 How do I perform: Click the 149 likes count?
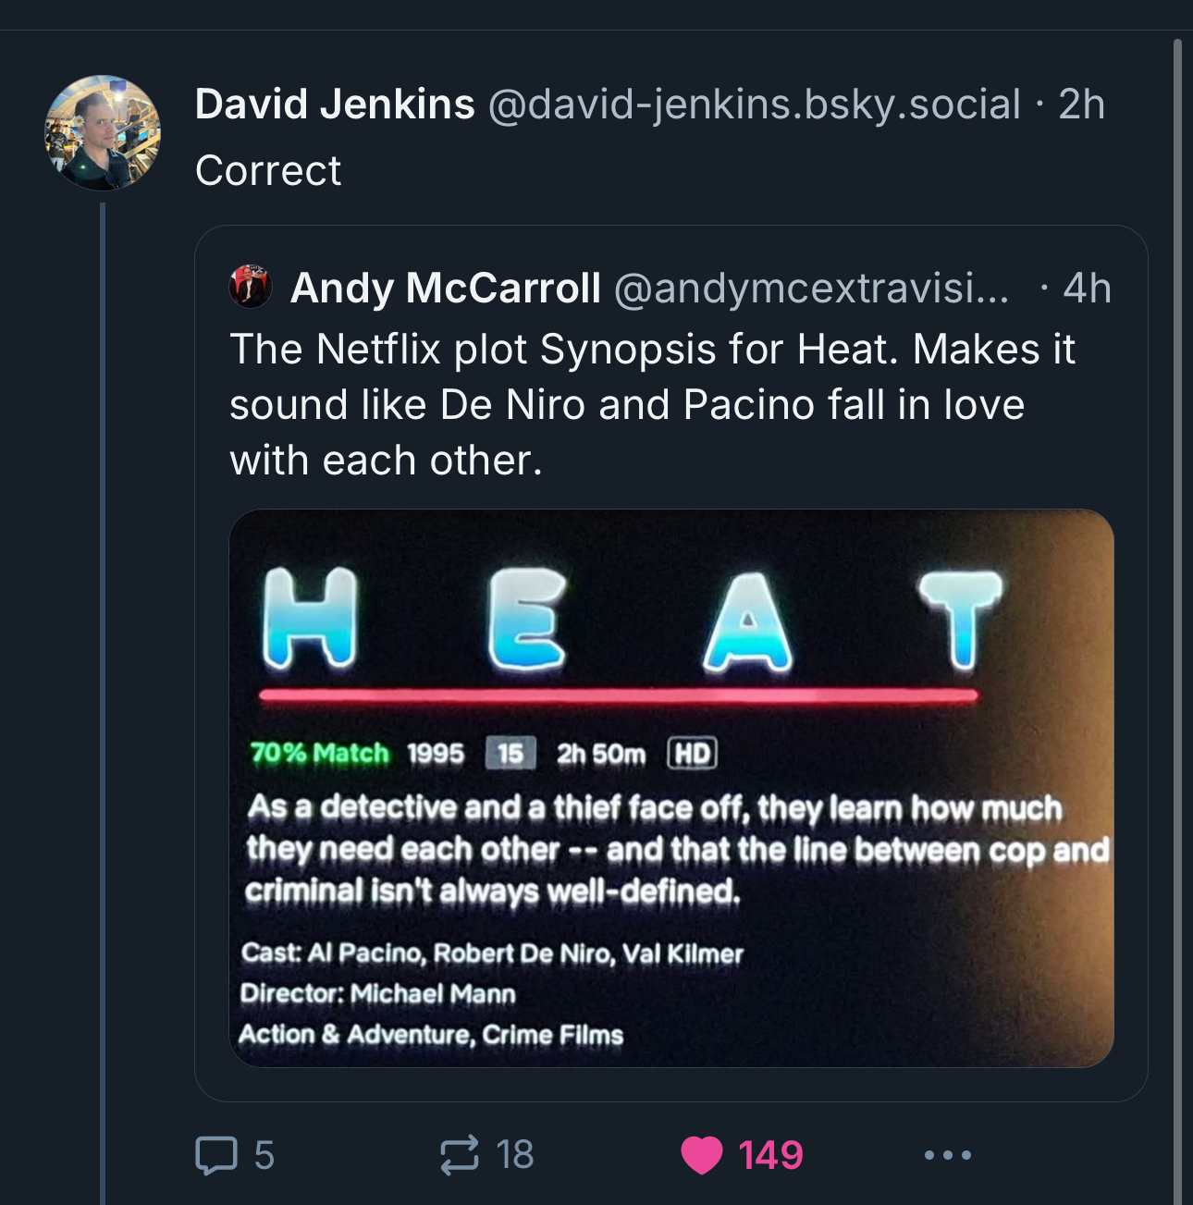point(770,1155)
